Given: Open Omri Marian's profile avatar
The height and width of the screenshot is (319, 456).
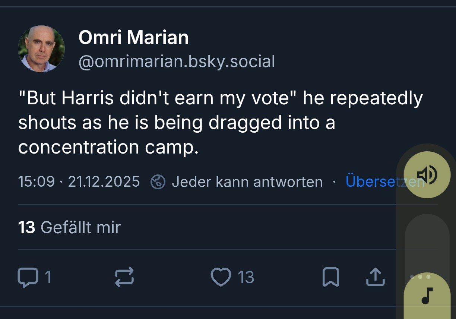Looking at the screenshot, I should point(41,49).
